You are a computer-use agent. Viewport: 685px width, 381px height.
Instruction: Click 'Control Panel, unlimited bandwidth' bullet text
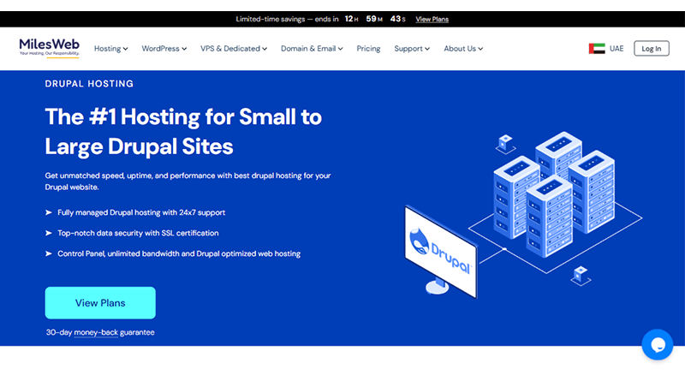pos(179,253)
